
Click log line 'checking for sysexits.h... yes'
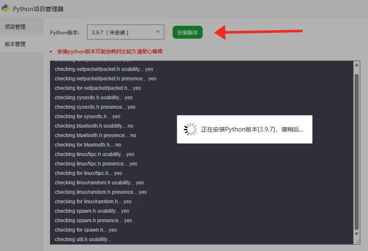pyautogui.click(x=87, y=116)
